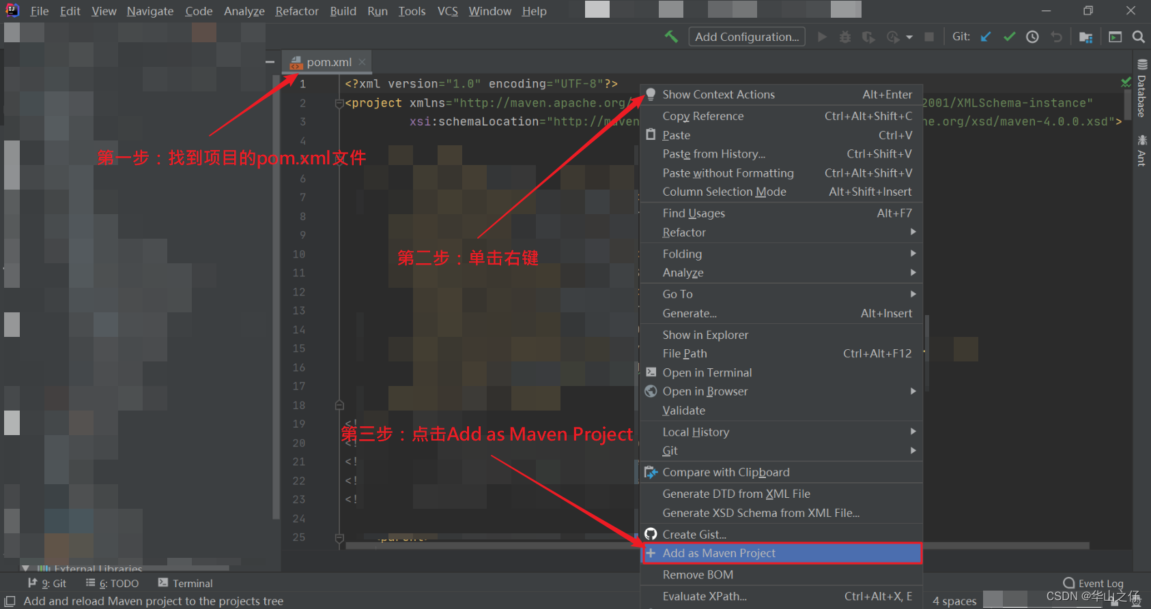1151x609 pixels.
Task: Toggle code fold on project tag line
Action: [339, 104]
